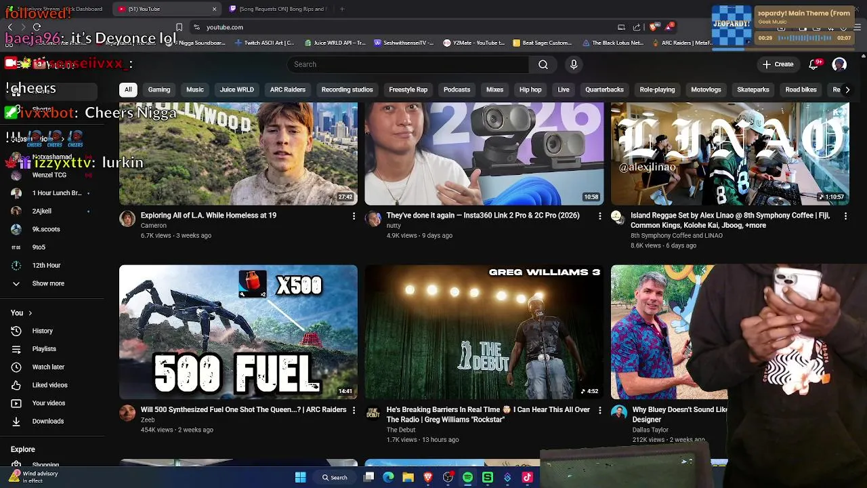The height and width of the screenshot is (488, 867).
Task: Open options menu for Insta360 Link video
Action: point(599,216)
